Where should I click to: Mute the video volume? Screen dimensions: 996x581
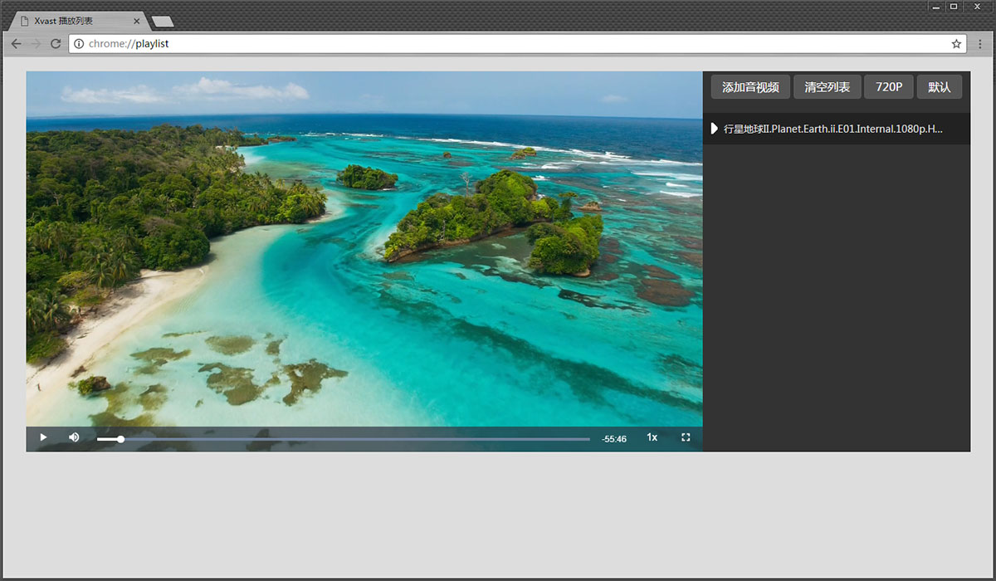pos(74,437)
